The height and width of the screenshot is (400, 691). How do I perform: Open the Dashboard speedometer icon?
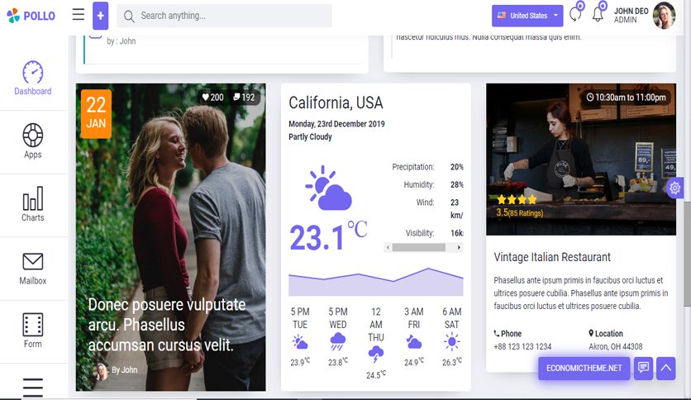pyautogui.click(x=33, y=72)
